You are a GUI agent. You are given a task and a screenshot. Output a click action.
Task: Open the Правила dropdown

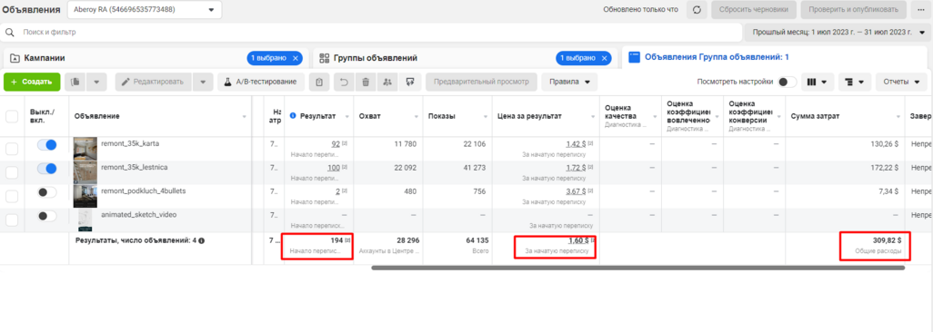(569, 82)
